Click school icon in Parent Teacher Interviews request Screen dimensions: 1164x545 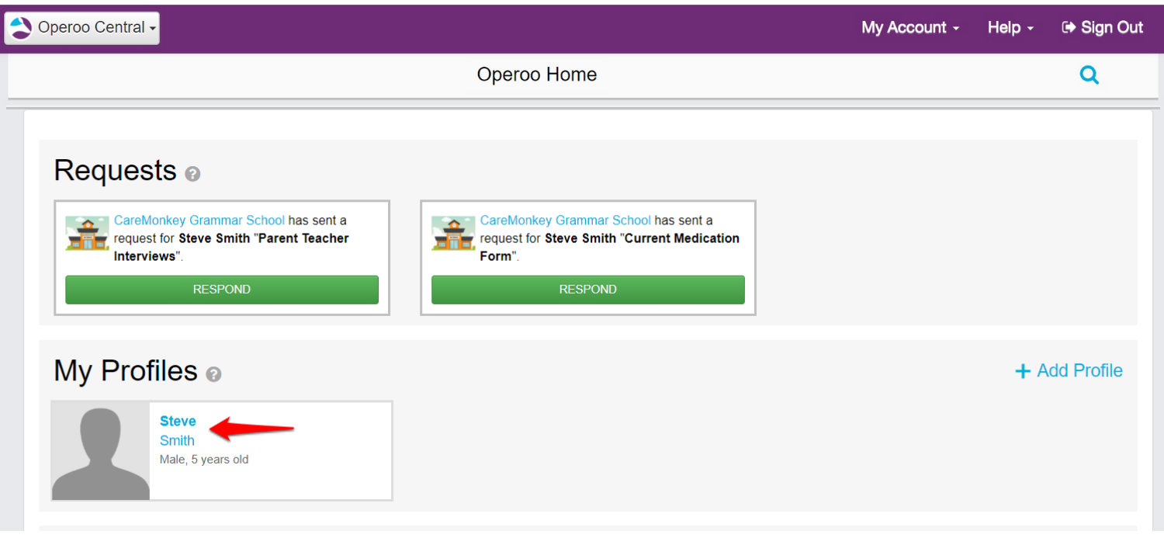(x=87, y=234)
